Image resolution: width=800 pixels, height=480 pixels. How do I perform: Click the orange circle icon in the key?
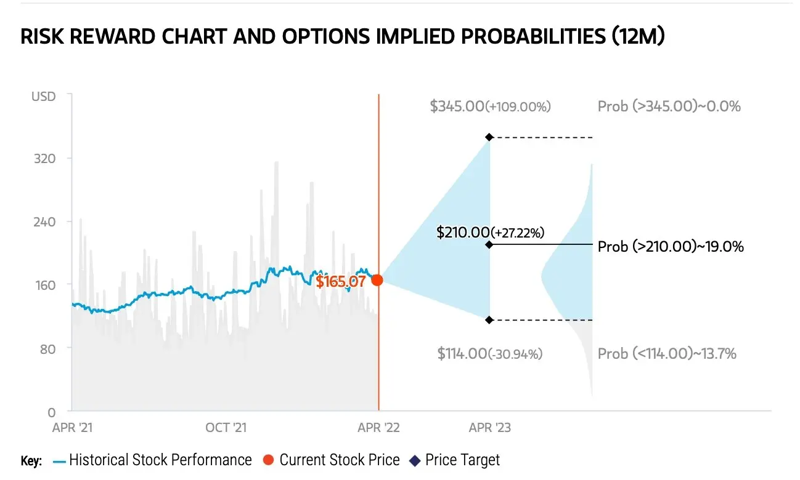coord(268,460)
